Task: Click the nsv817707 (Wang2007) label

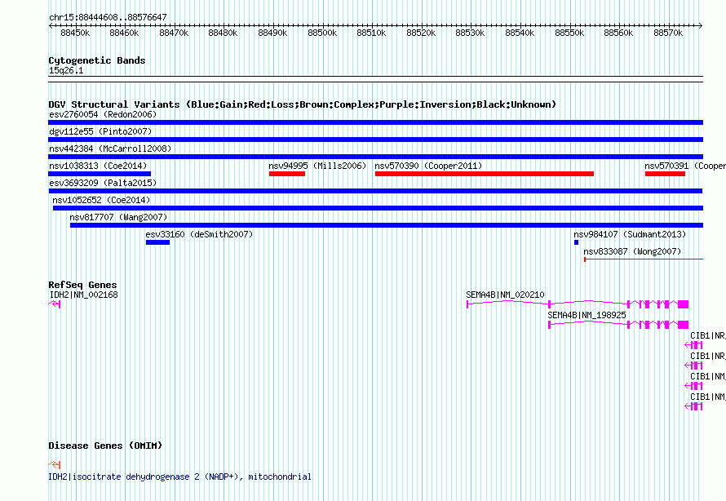Action: [118, 217]
